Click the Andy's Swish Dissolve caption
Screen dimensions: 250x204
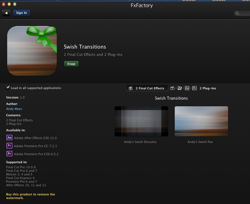tap(140, 142)
